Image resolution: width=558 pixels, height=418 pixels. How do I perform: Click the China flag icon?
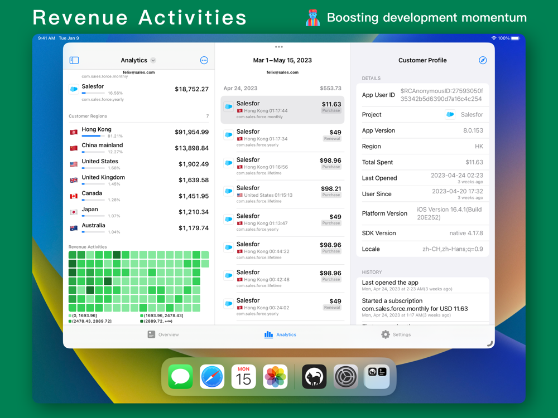click(74, 148)
